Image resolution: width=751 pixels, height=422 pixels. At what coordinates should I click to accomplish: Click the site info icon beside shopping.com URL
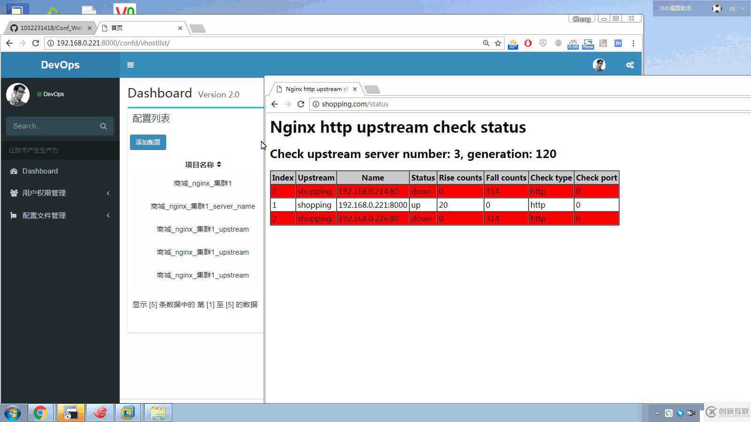coord(316,104)
